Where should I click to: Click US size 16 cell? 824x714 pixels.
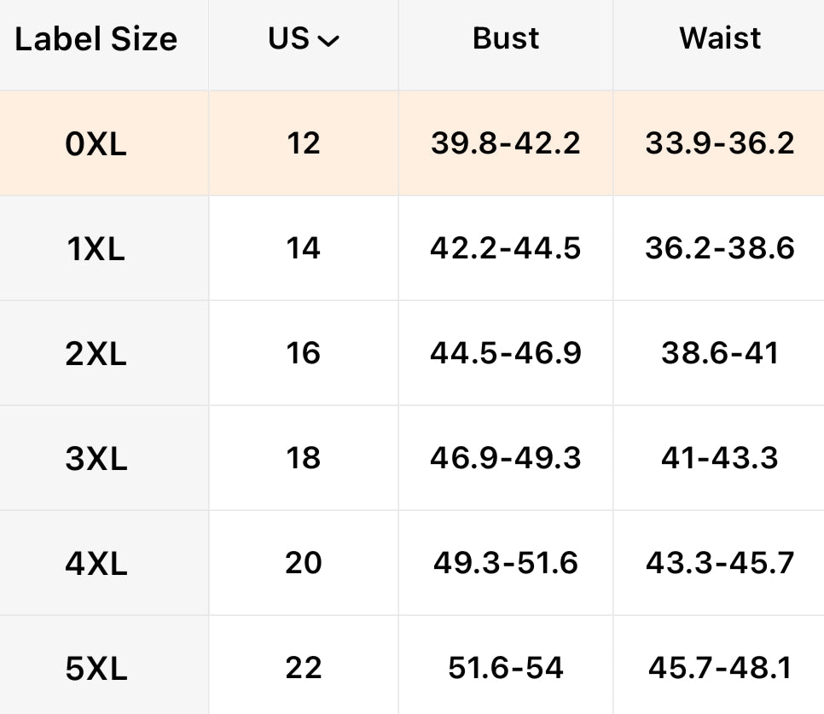(x=303, y=353)
